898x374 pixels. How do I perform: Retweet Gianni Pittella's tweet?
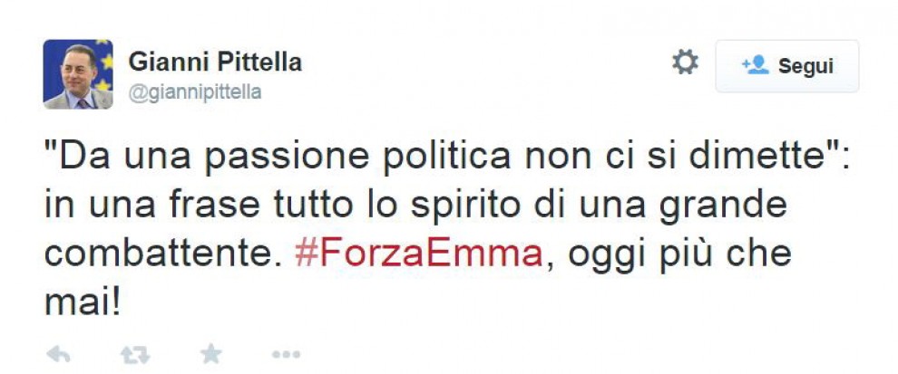click(135, 355)
